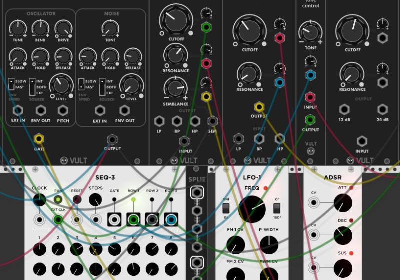Click the SEQ-3 ROW 1 output jack
The width and height of the screenshot is (400, 280).
[x=133, y=220]
